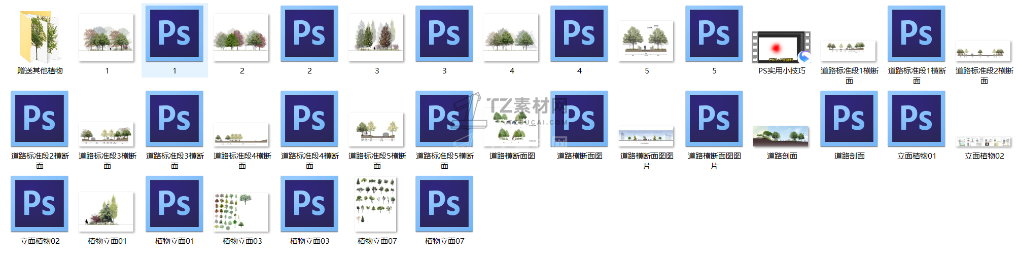Select the 道路横断面图图片 image thumbnail
Screen dimensions: 1018x262
click(x=646, y=137)
